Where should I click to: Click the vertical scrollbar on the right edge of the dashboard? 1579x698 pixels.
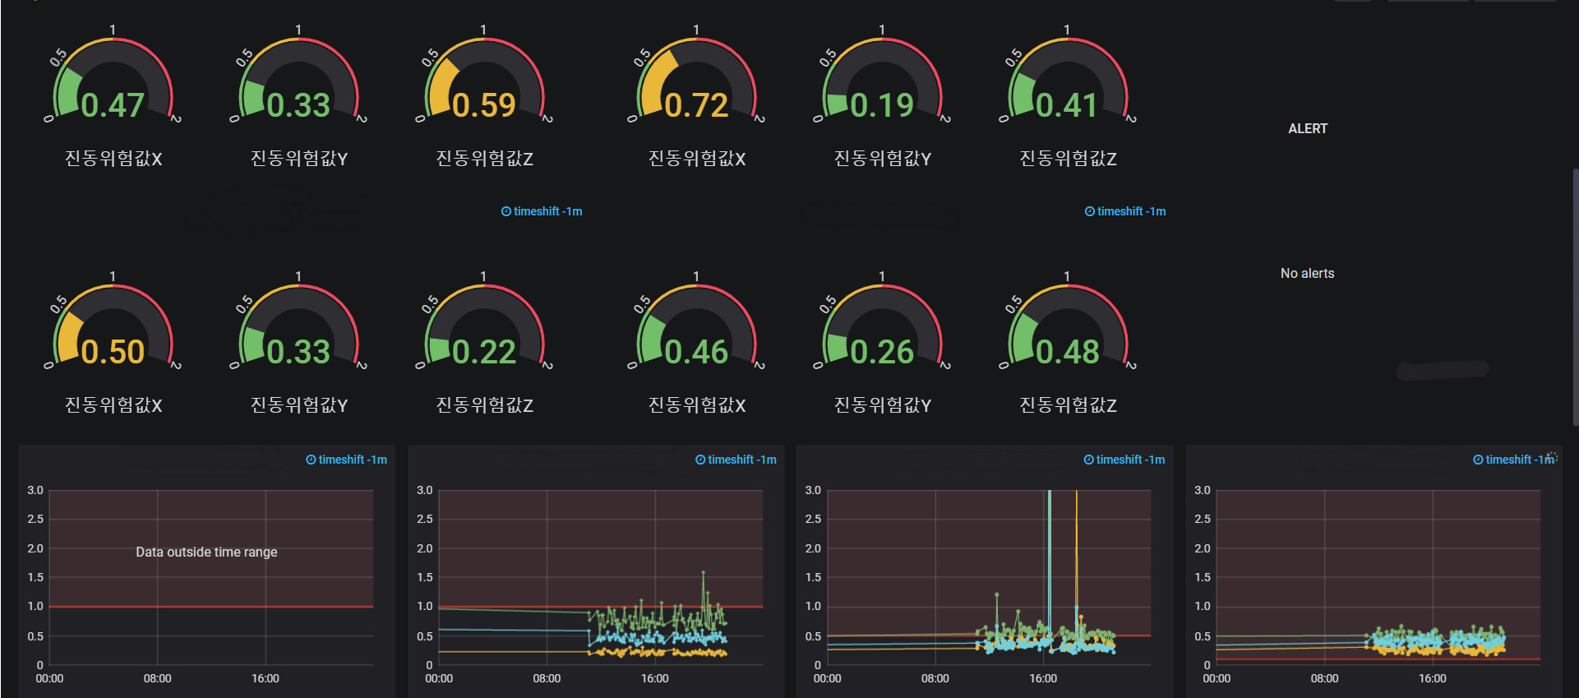coord(1575,296)
